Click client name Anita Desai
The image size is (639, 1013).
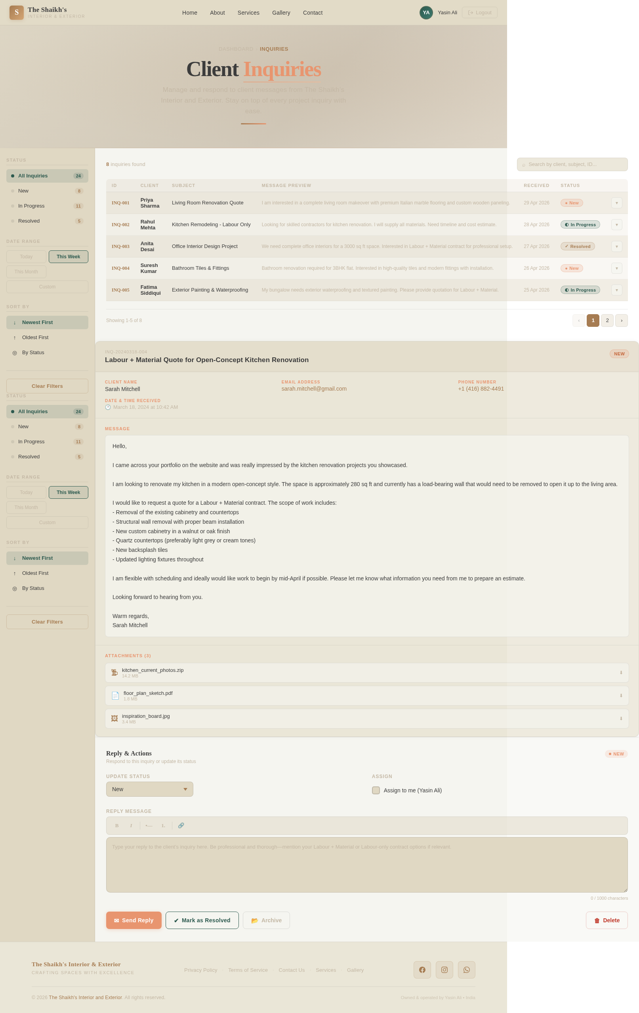[x=147, y=246]
